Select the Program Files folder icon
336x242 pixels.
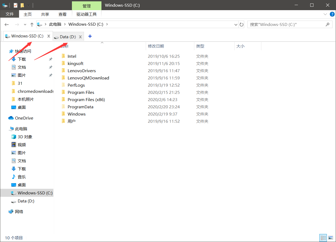pos(63,92)
